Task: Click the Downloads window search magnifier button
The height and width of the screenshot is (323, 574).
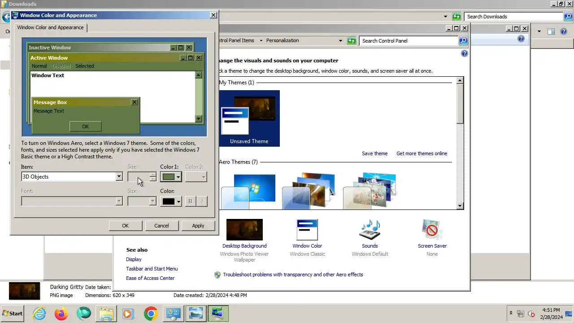Action: [x=568, y=17]
